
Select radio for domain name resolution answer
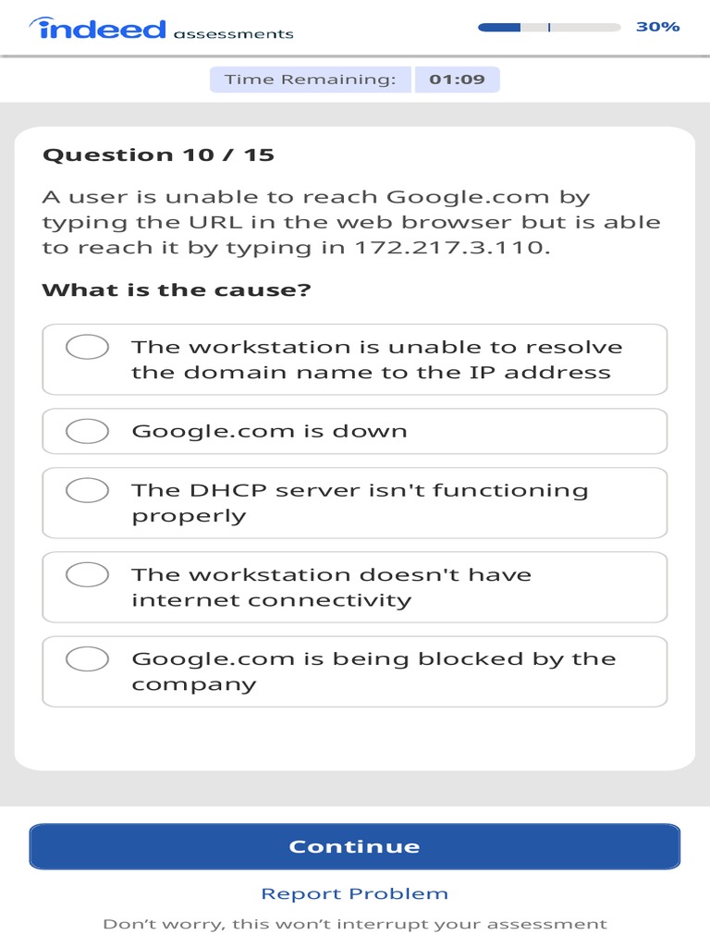(88, 347)
